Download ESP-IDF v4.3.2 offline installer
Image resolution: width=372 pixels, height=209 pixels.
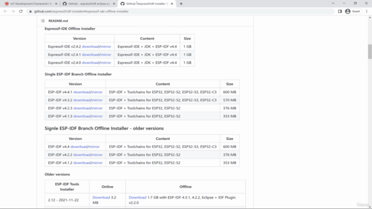[x=82, y=100]
